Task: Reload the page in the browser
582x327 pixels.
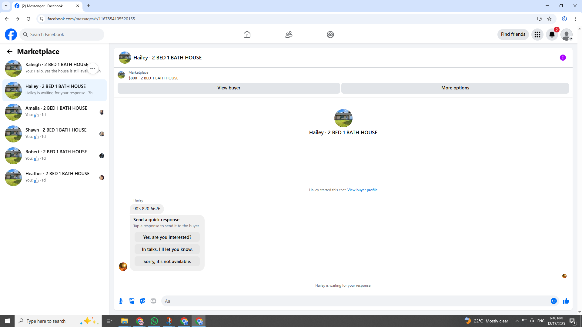Action: tap(28, 19)
